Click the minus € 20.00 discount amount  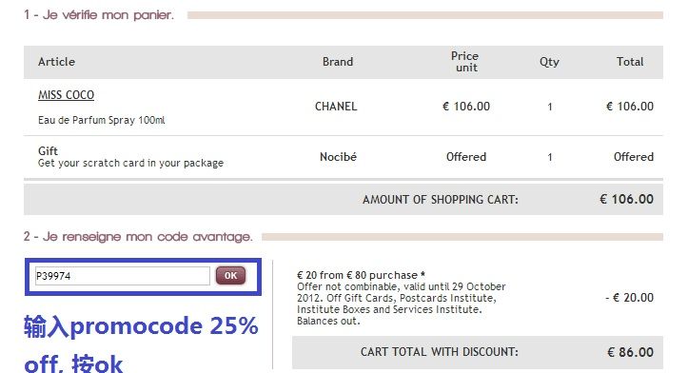point(629,298)
